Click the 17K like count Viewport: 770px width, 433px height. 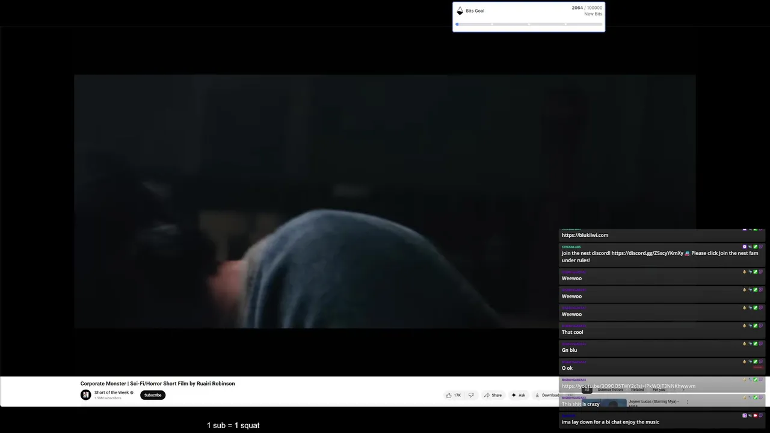(x=457, y=395)
